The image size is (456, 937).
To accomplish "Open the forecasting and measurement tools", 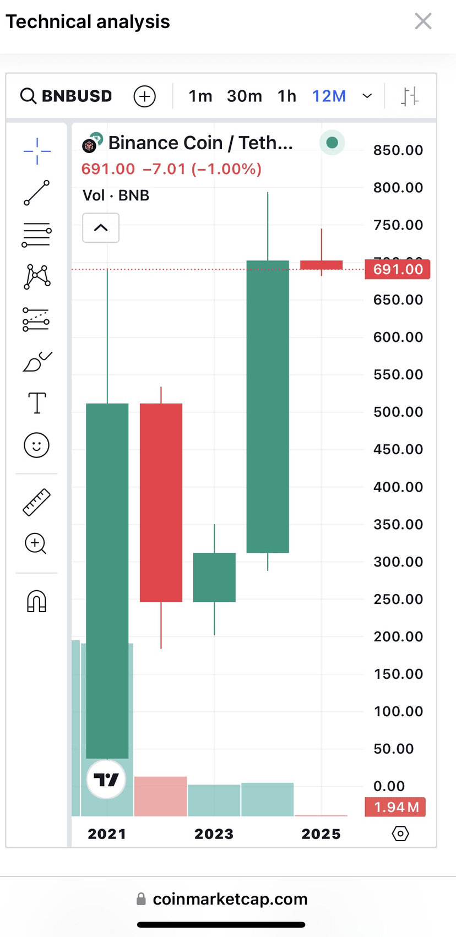I will click(36, 319).
